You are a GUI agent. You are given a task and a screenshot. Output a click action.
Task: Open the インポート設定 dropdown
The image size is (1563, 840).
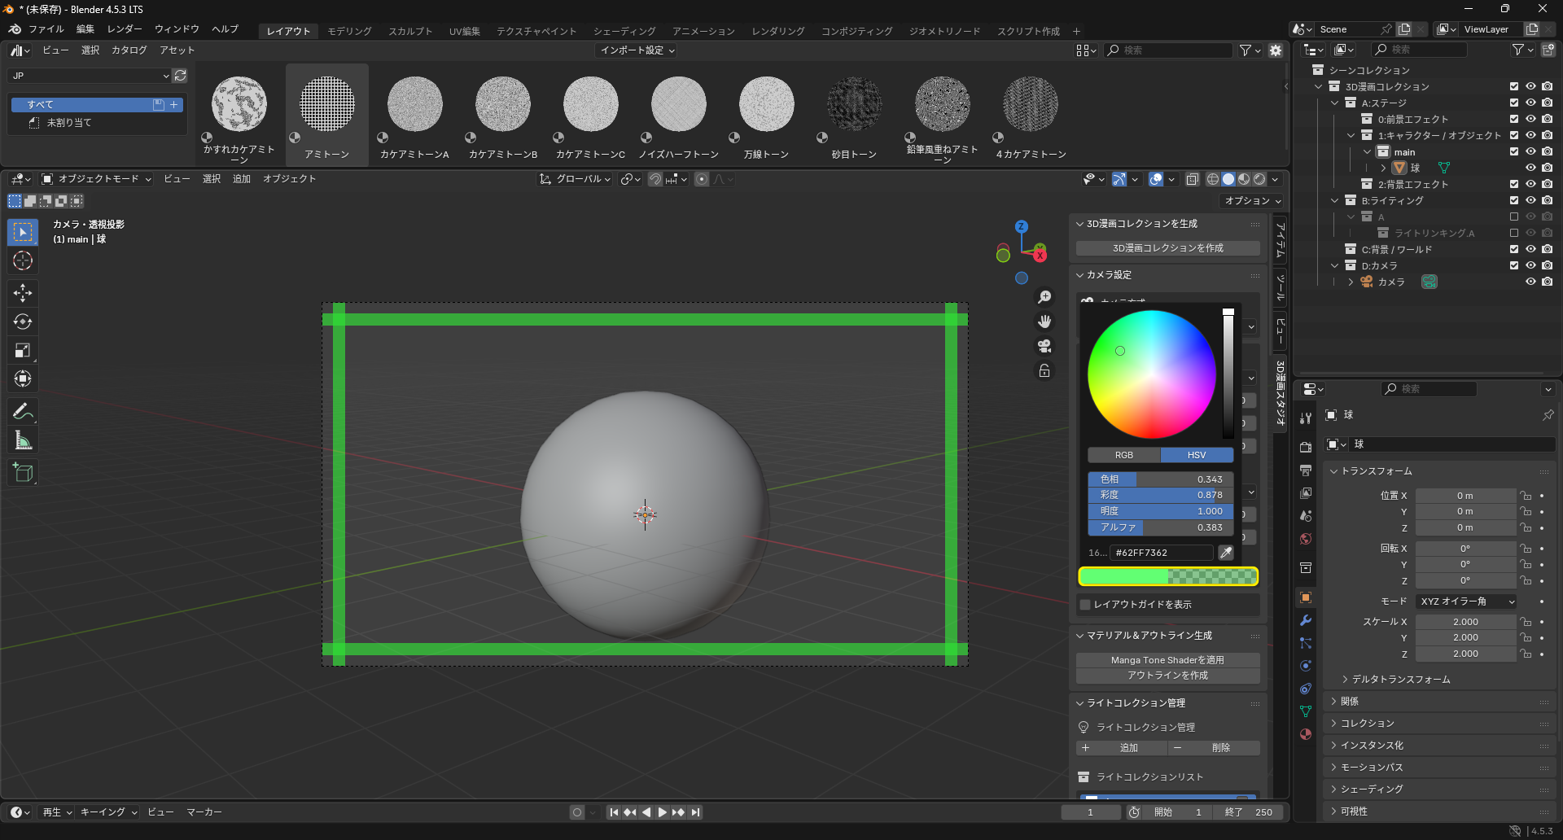point(637,50)
